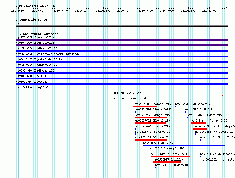Click the purple nsv6549900 variant bar
This screenshot has width=235, height=178.
click(121, 45)
